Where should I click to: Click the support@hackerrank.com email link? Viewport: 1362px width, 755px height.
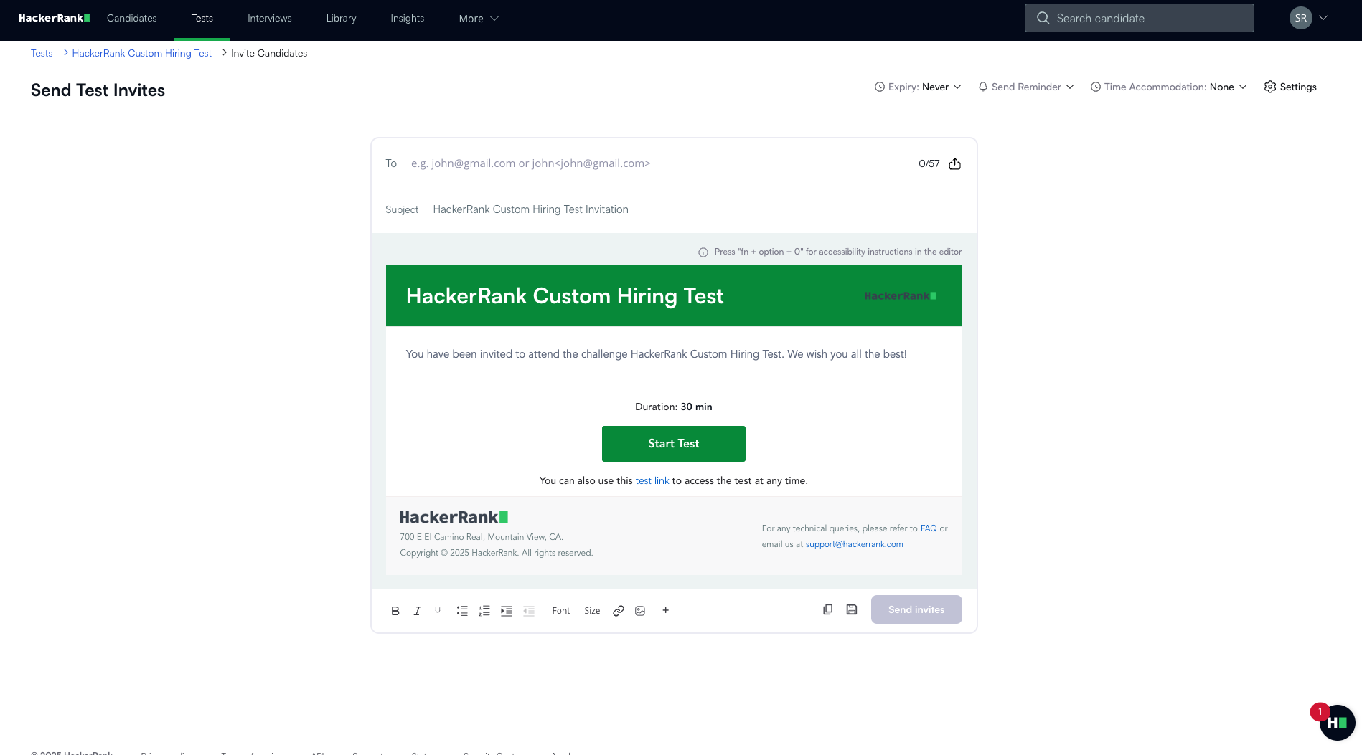(855, 544)
